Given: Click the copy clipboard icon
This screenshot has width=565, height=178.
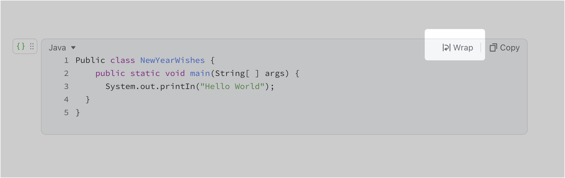Looking at the screenshot, I should pos(493,48).
